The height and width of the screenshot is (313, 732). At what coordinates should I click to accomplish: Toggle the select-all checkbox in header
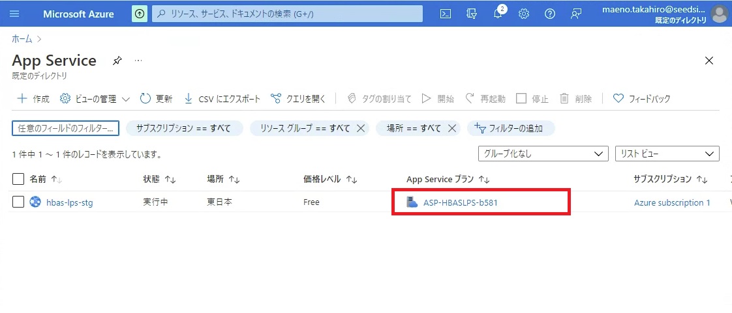pyautogui.click(x=18, y=179)
